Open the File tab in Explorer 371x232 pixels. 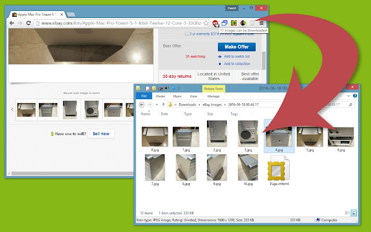tap(144, 96)
